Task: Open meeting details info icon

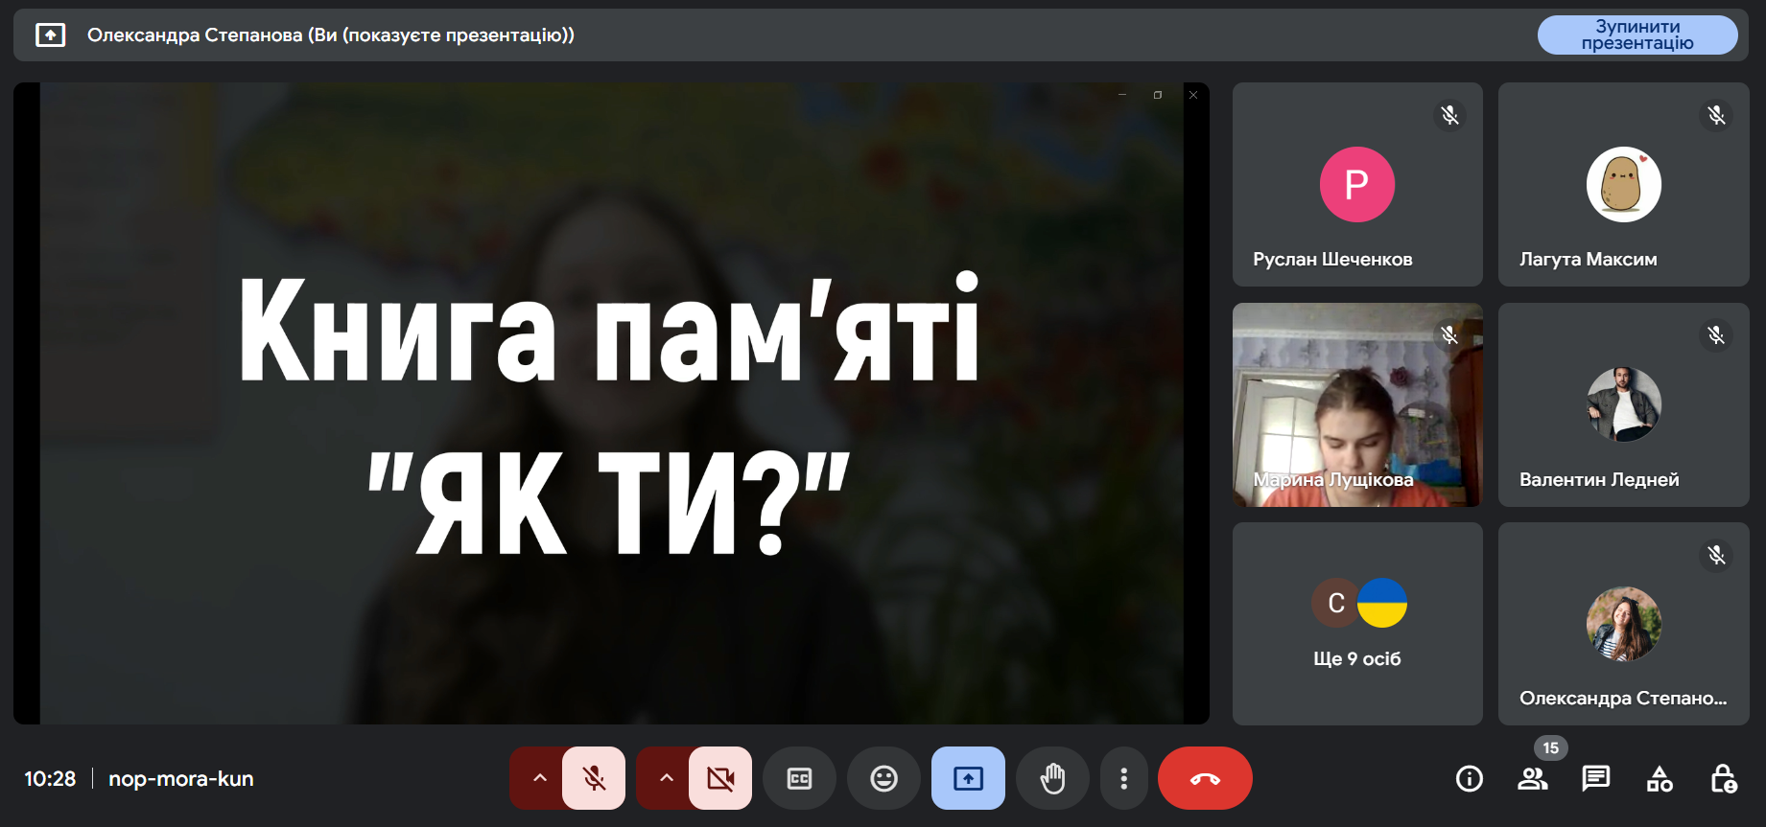Action: pos(1469,779)
